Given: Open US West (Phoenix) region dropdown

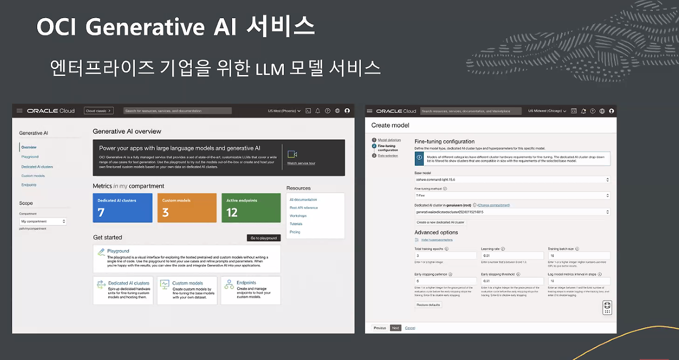Looking at the screenshot, I should tap(284, 111).
